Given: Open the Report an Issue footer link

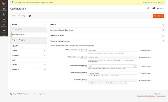Looking at the screenshot, I should coord(161,96).
